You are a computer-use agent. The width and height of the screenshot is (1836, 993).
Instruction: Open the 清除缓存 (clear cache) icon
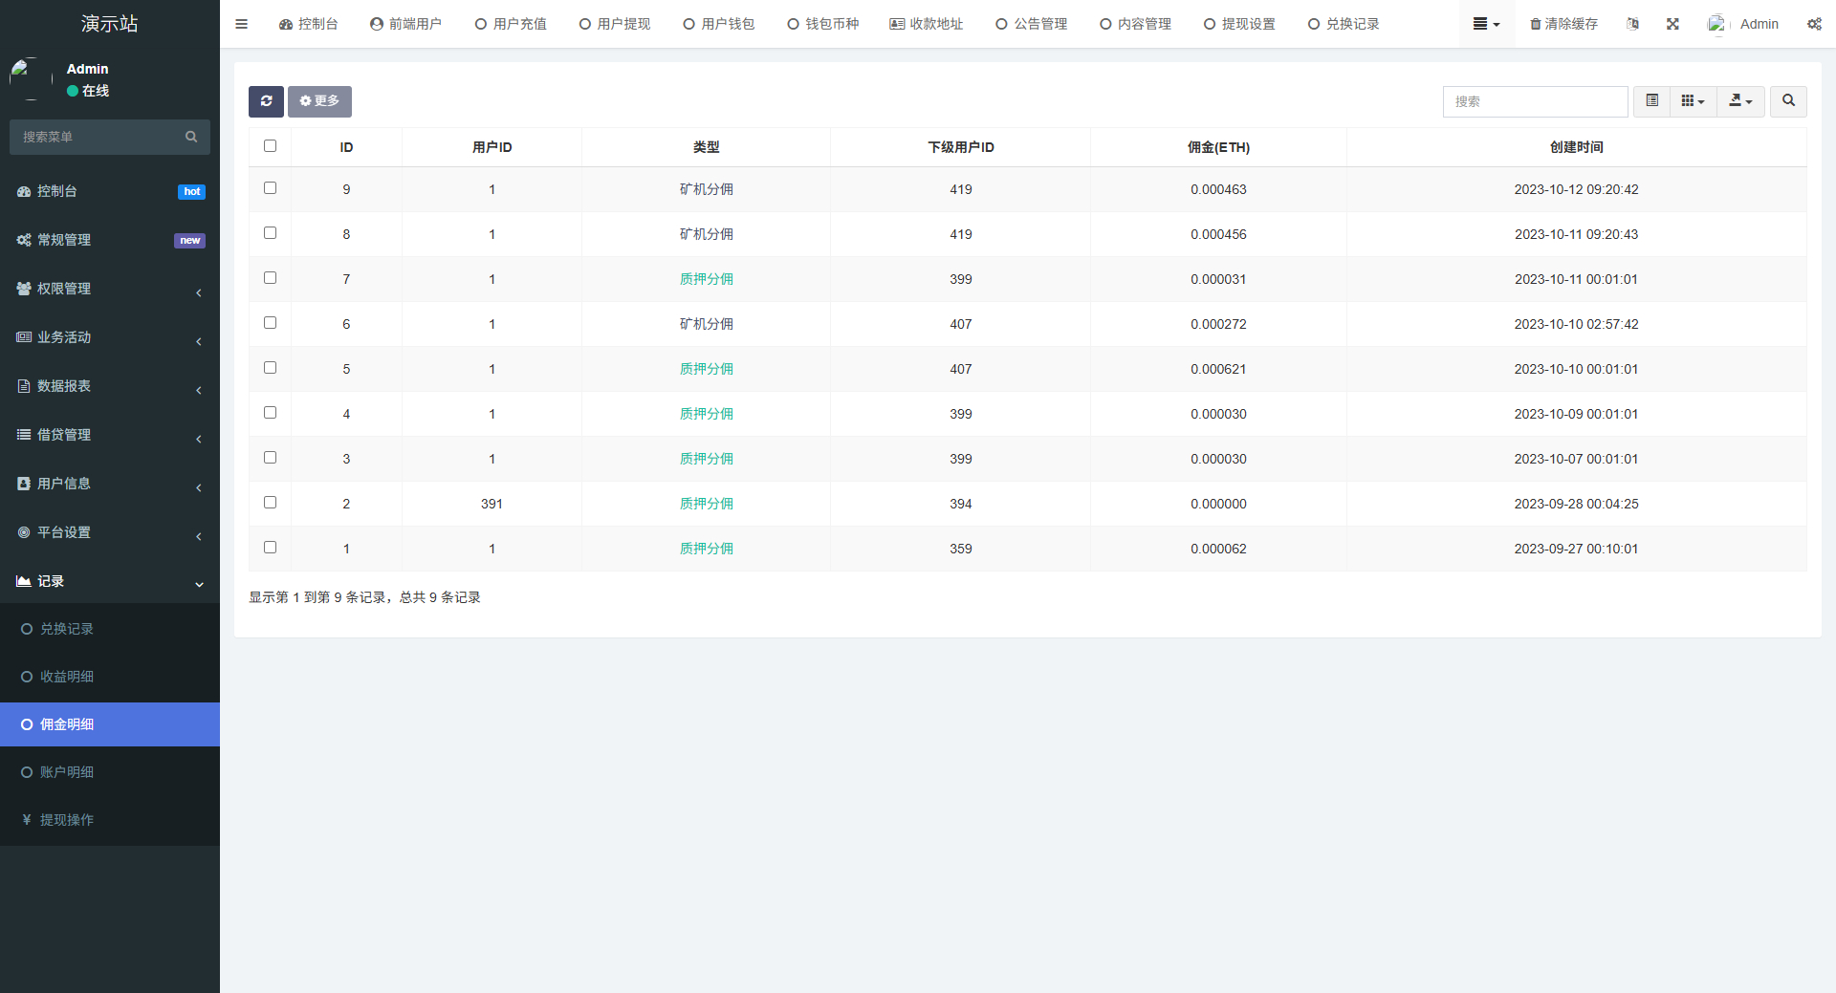tap(1563, 23)
